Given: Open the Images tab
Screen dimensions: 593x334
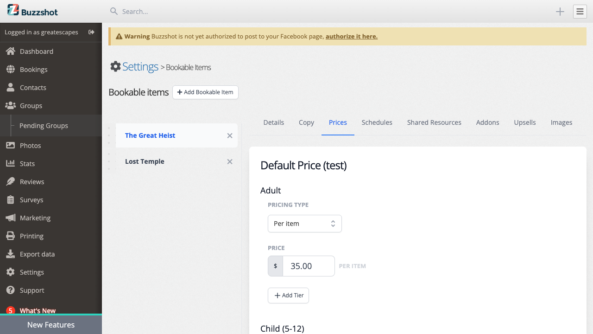Looking at the screenshot, I should 561,122.
